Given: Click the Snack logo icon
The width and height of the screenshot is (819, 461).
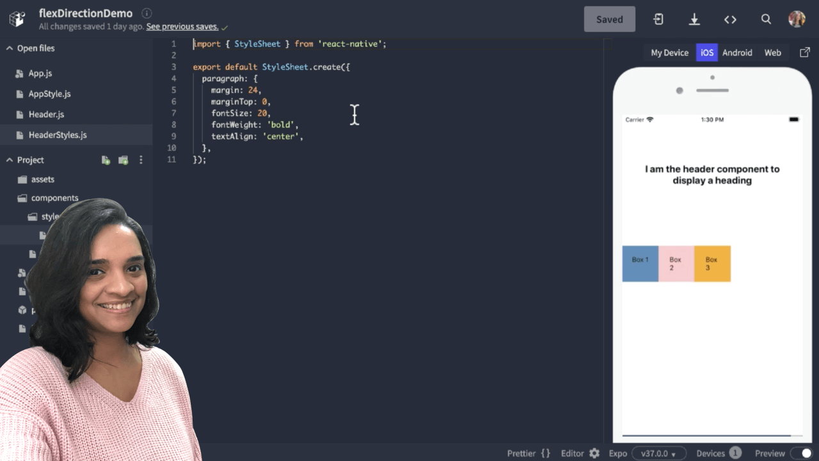Looking at the screenshot, I should (x=17, y=19).
